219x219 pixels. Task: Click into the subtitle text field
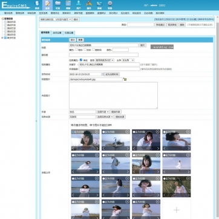(x=103, y=55)
